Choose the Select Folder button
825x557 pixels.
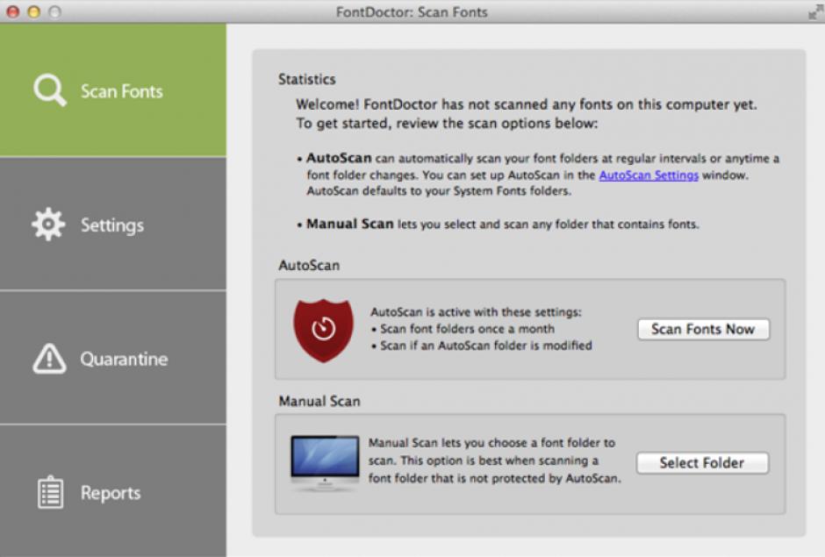click(x=702, y=463)
